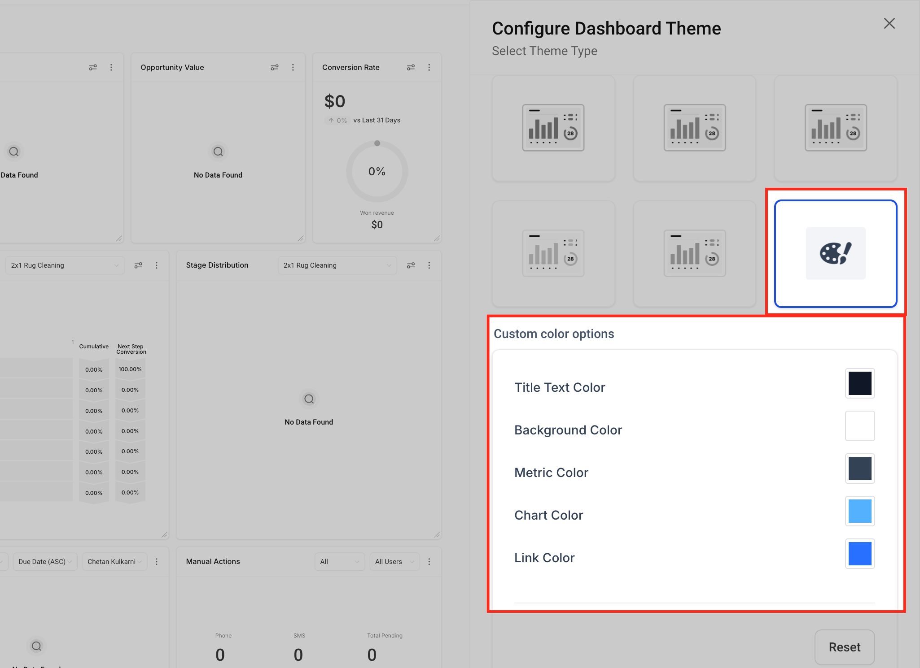920x668 pixels.
Task: Open Conversion Rate widget's three-dot menu
Action: [x=429, y=67]
